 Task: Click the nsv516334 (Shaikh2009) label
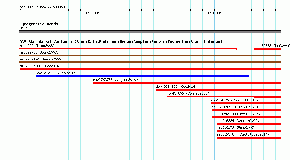(238, 121)
